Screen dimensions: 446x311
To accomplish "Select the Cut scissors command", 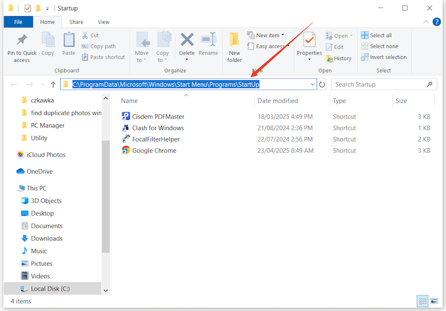I will point(90,35).
